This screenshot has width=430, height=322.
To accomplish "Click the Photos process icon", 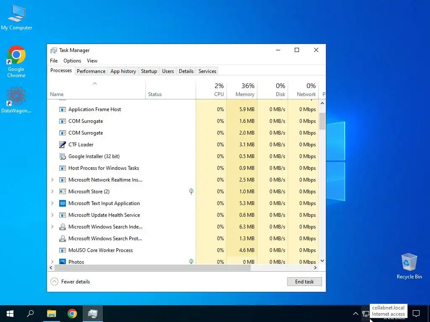I will (x=63, y=262).
